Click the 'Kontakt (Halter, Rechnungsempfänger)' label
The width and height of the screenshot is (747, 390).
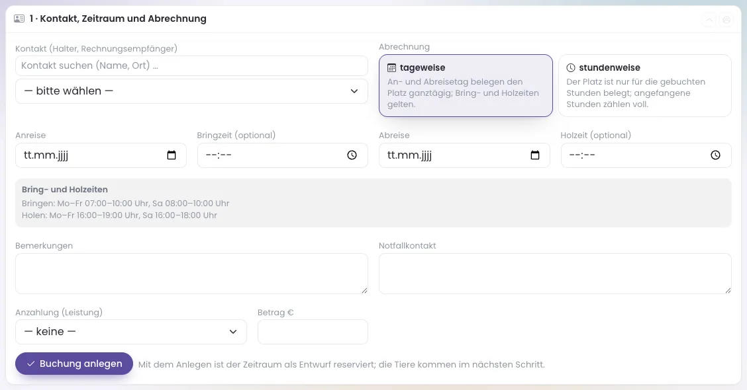pyautogui.click(x=96, y=48)
